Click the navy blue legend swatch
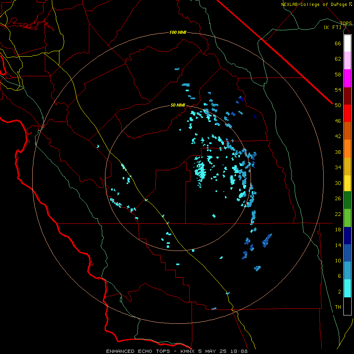 (347, 236)
